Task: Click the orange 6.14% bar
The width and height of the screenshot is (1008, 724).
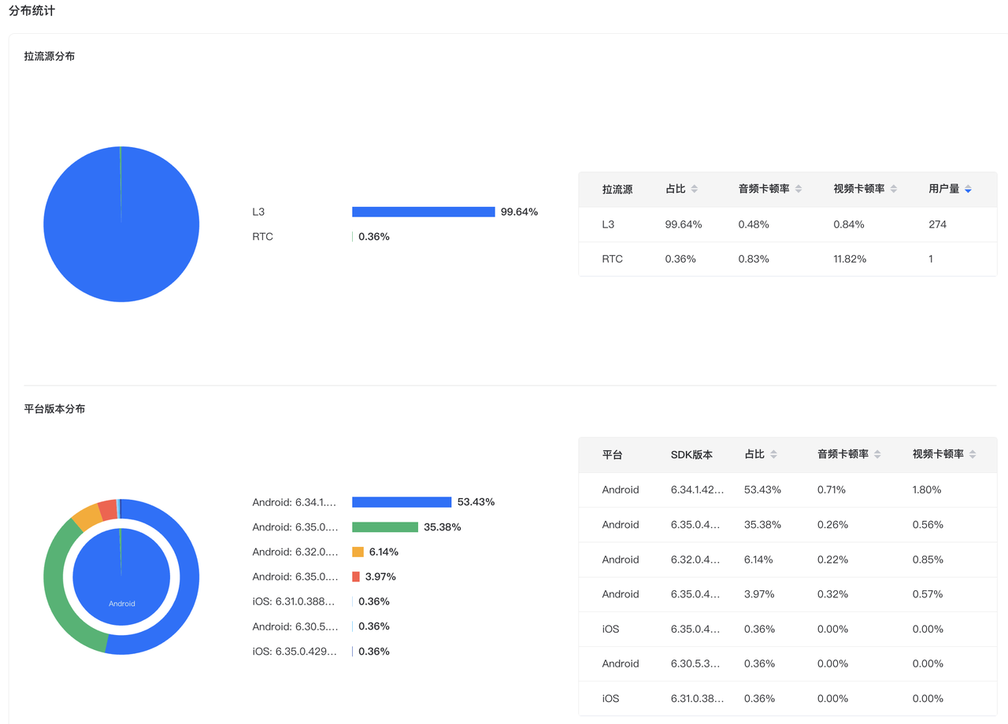Action: 358,552
